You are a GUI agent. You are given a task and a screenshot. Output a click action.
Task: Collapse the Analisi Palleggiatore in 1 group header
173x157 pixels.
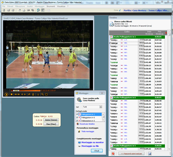[x=138, y=37]
